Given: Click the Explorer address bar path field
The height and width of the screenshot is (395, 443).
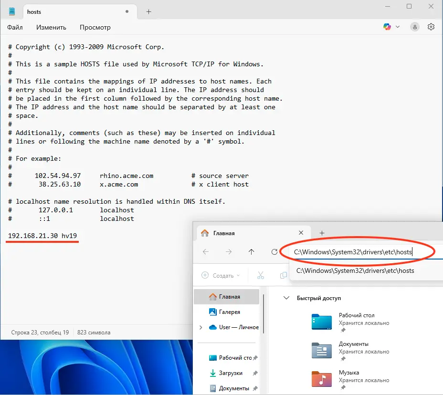Looking at the screenshot, I should coord(366,251).
